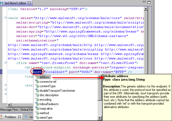Viewport: 172px width, 121px height.
Task: Click the xmlns:scripting namespace line
Action: (x=80, y=22)
